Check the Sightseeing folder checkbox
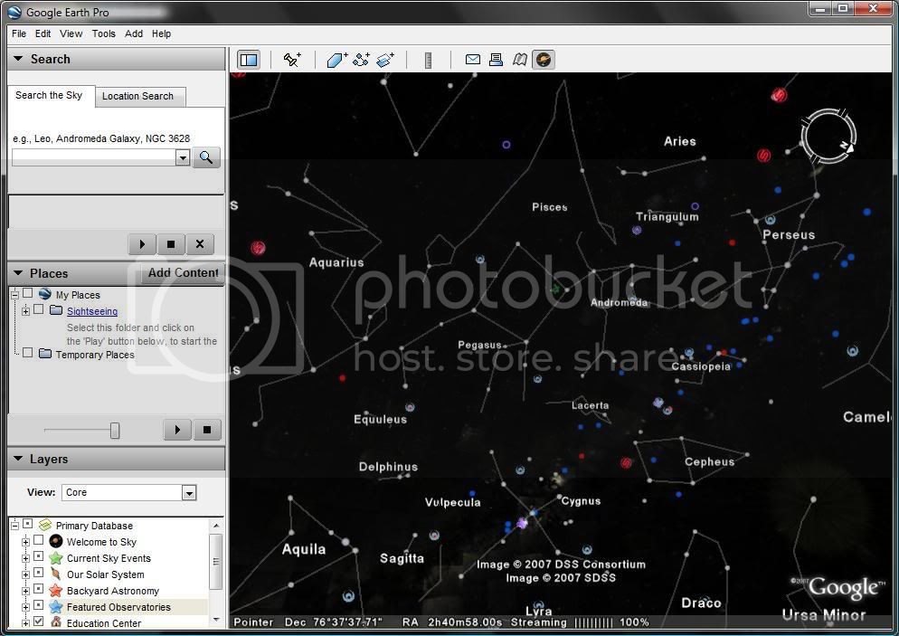Viewport: 899px width, 636px height. (x=38, y=309)
